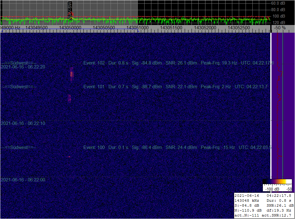This screenshot has width=295, height=219.
Task: Click Dur: 0.1 s in Event 100 line
Action: (x=118, y=147)
